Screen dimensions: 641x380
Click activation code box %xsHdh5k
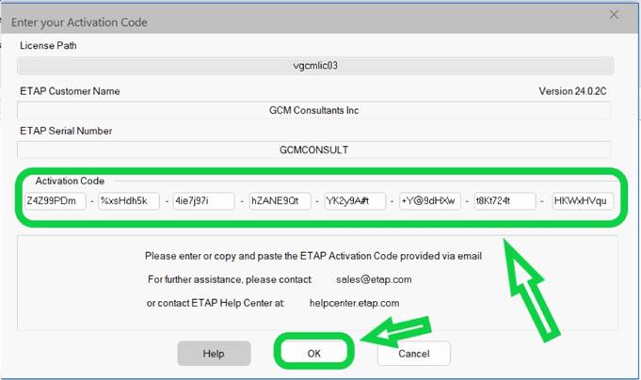(x=129, y=201)
